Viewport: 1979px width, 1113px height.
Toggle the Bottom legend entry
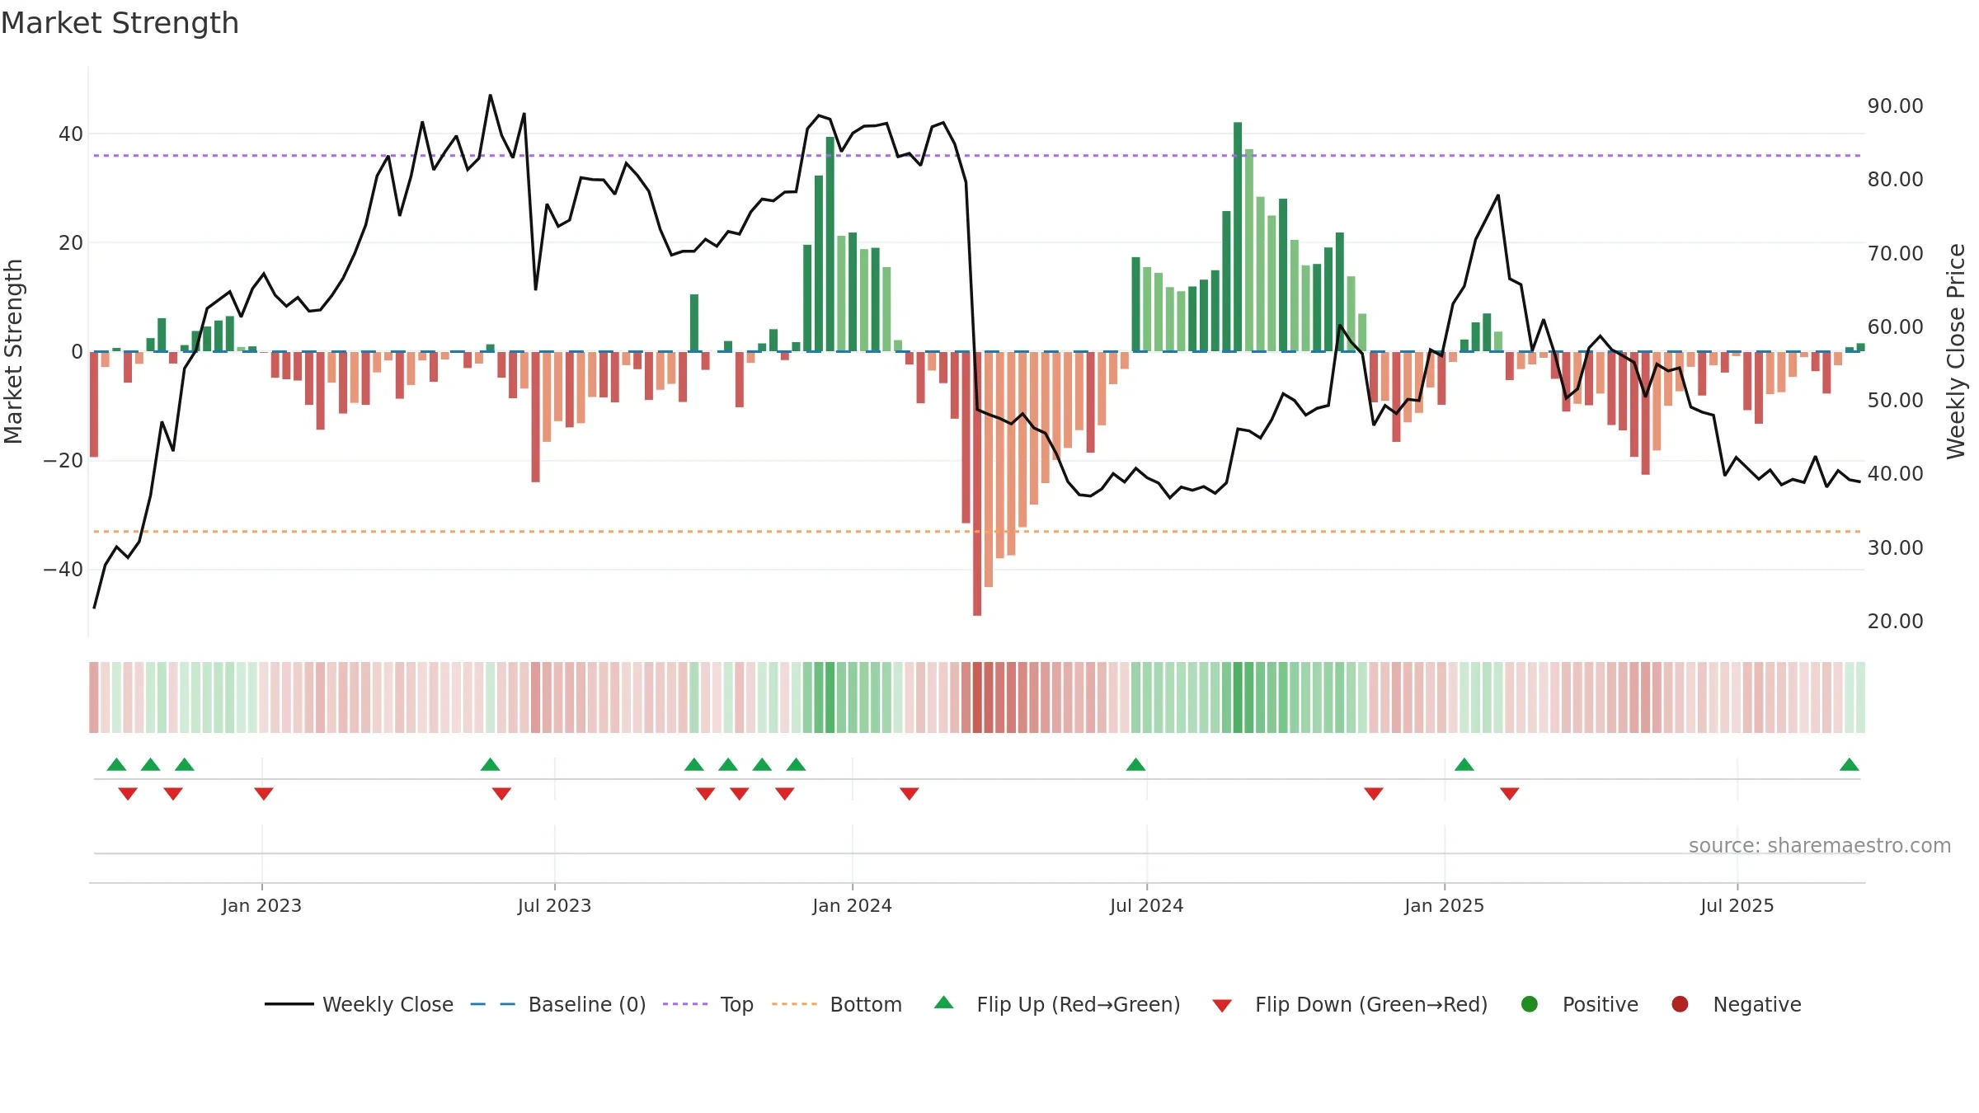click(x=837, y=1004)
